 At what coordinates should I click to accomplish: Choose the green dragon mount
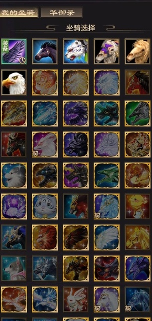(106, 175)
